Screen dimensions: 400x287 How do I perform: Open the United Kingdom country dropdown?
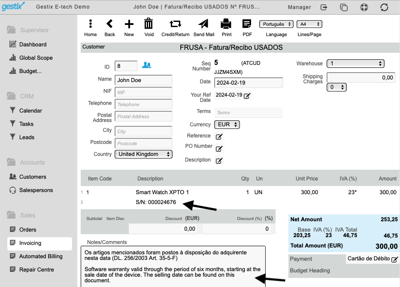(143, 154)
